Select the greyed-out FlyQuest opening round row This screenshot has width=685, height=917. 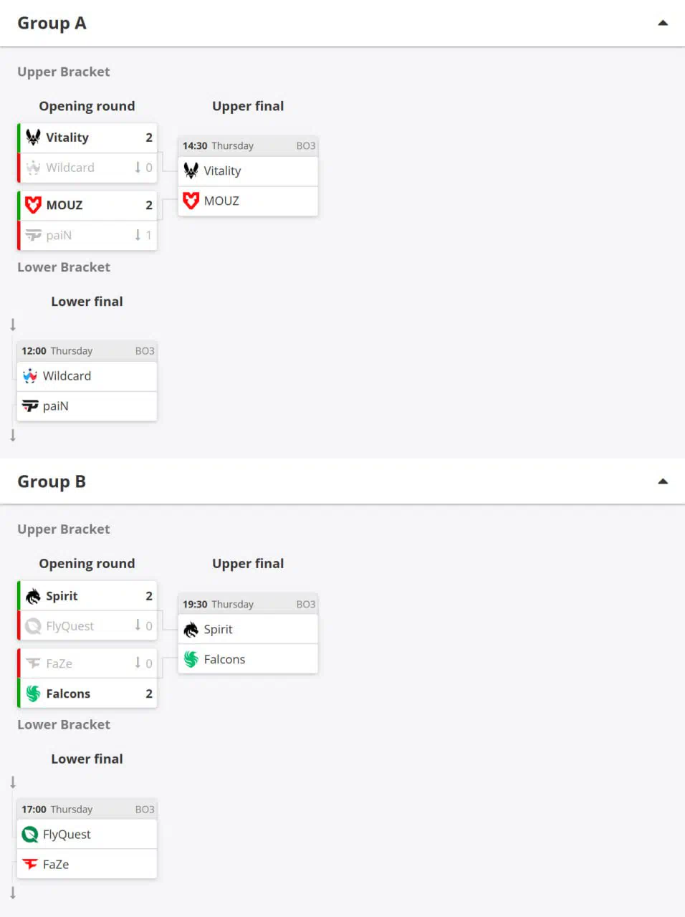(87, 626)
